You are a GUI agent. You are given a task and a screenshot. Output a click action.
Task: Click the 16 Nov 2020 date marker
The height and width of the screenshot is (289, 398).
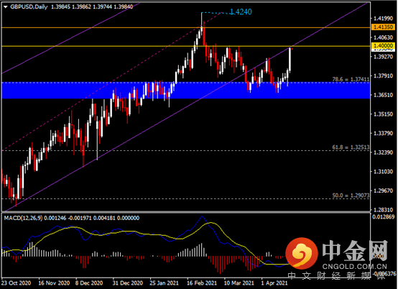pos(54,283)
